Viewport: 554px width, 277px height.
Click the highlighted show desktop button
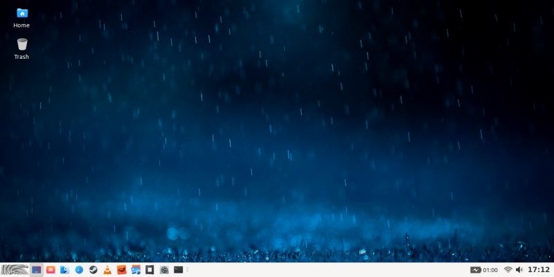(36, 269)
